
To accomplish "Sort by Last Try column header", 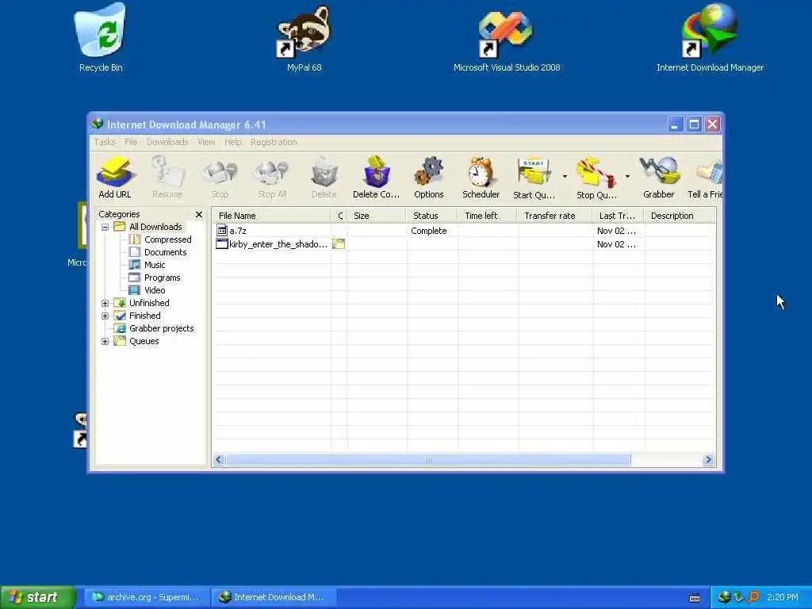I will pyautogui.click(x=619, y=216).
